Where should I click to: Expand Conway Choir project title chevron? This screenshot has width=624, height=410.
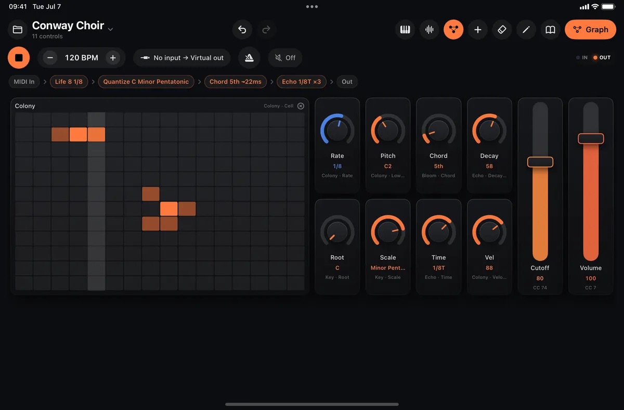click(110, 29)
